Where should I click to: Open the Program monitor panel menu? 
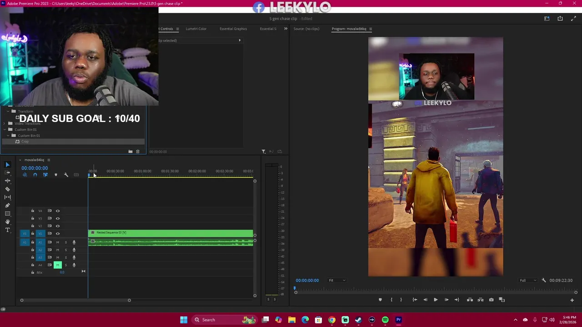[370, 29]
